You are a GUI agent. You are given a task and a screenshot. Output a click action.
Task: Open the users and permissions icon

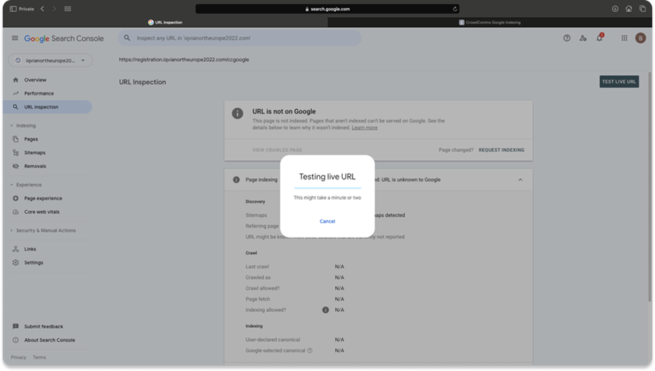click(x=583, y=38)
